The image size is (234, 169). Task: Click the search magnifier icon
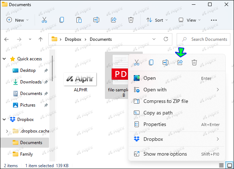(184, 39)
